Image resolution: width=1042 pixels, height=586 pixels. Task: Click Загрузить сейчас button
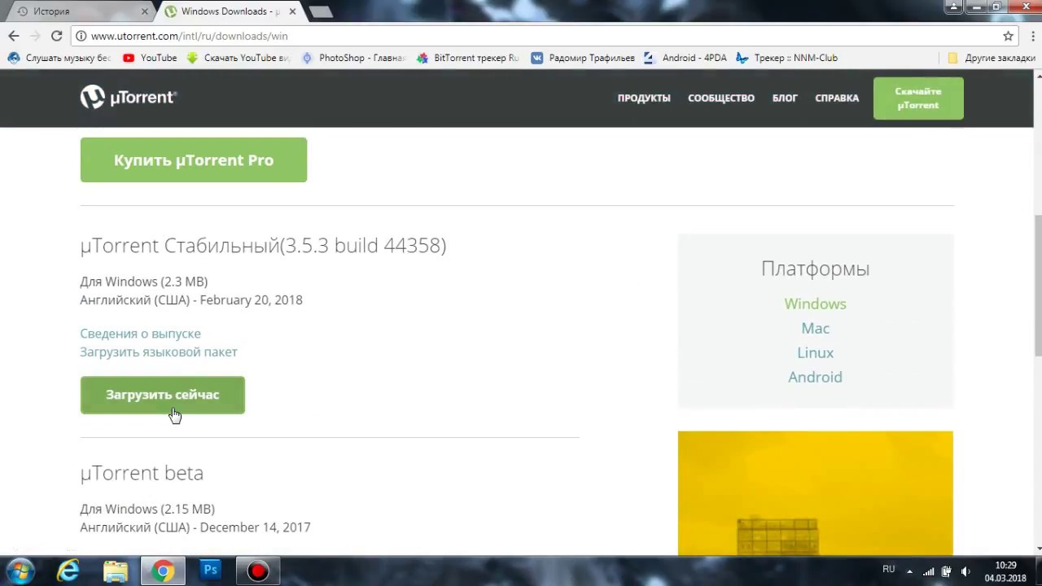tap(162, 395)
